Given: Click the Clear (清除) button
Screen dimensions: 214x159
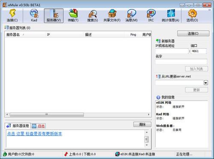Looking at the screenshot, I should 142,124.
